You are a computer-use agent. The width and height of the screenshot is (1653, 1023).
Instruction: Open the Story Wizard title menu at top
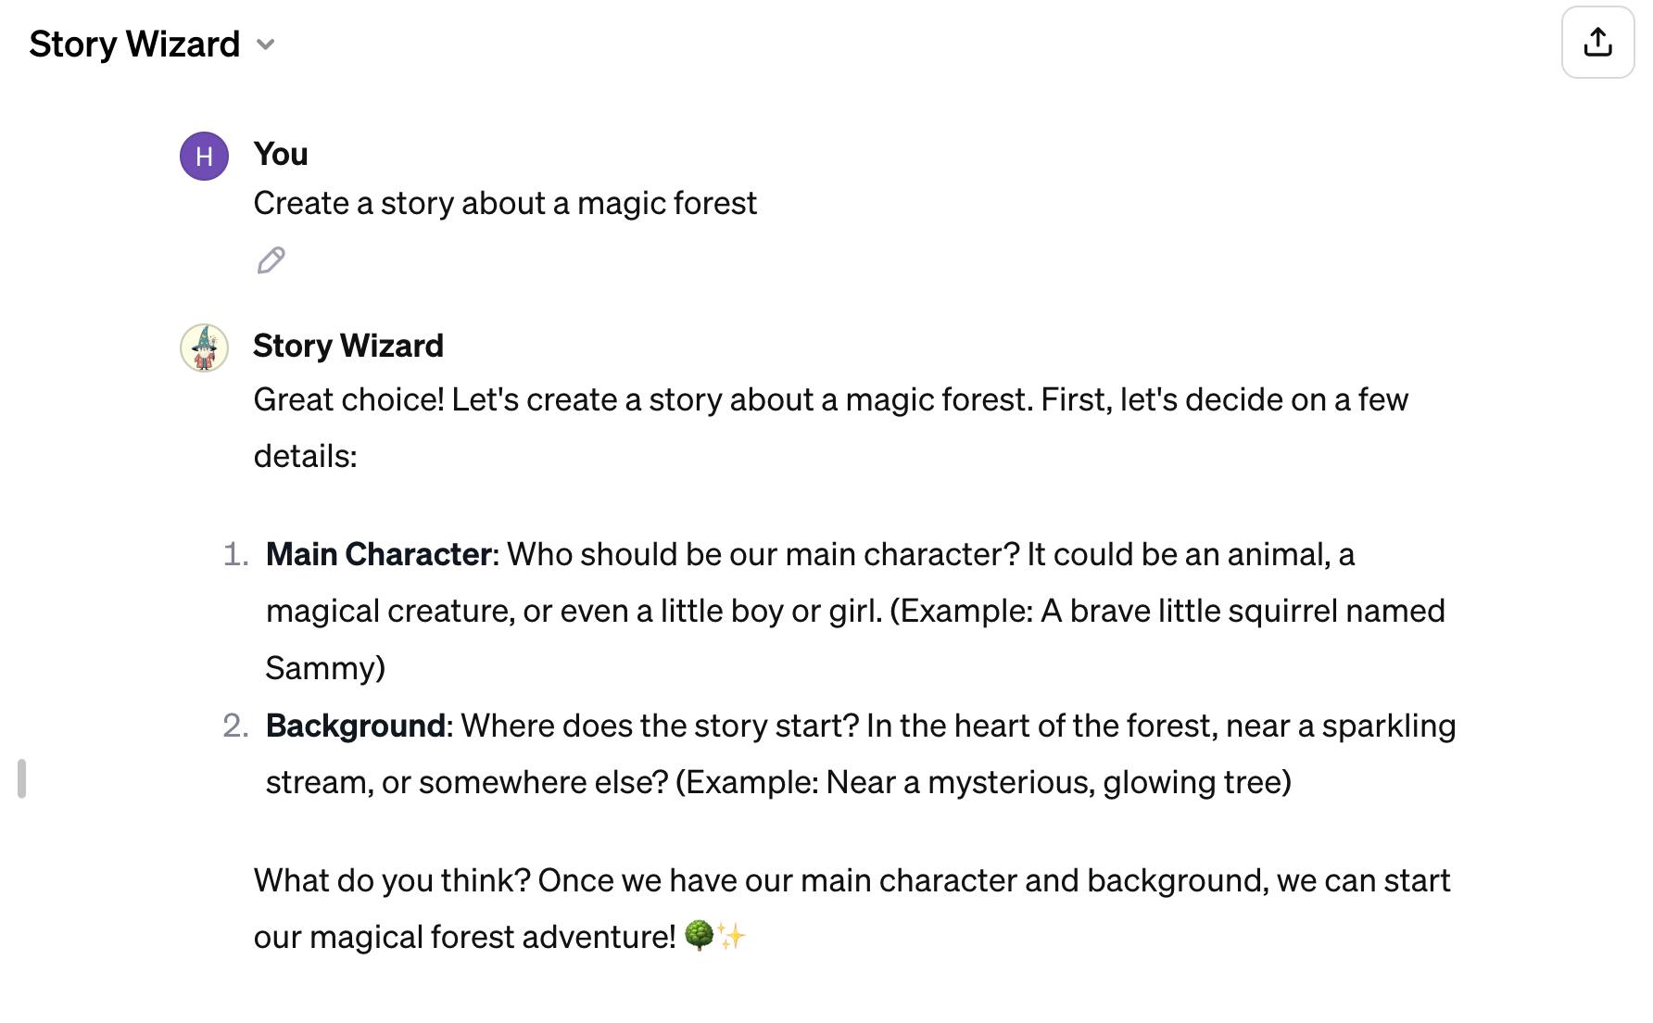[134, 44]
